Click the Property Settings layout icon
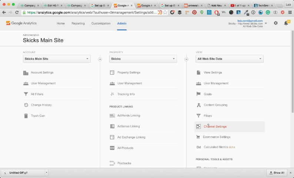This screenshot has width=294, height=178. pyautogui.click(x=112, y=72)
